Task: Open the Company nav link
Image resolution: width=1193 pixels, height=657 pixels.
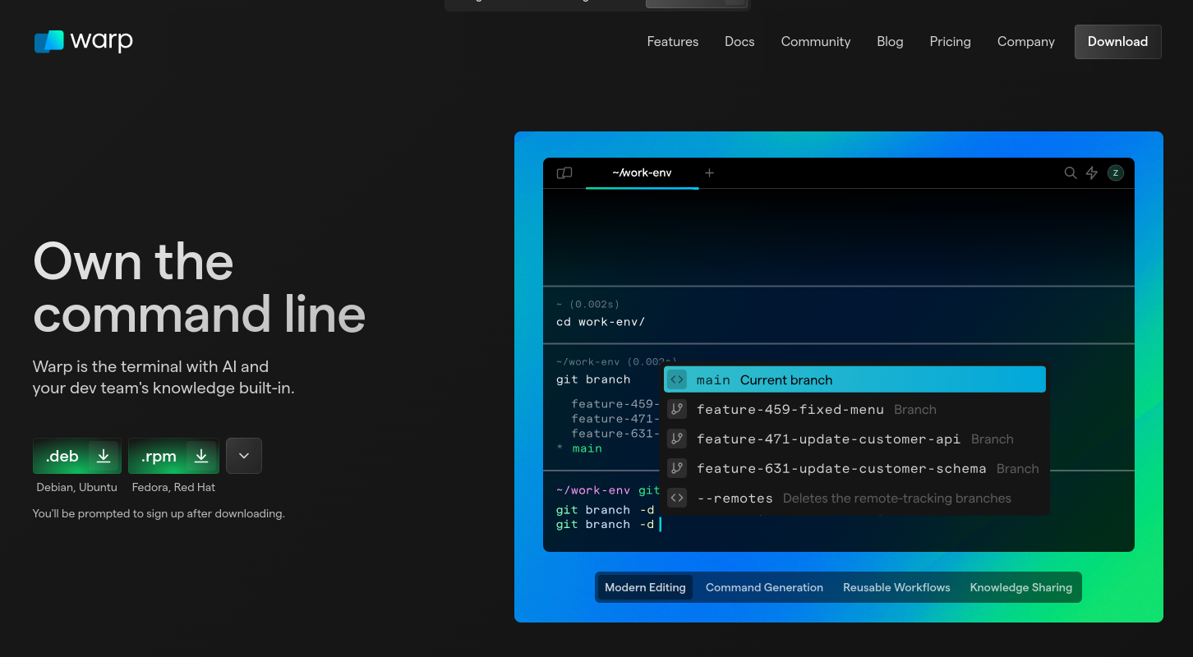Action: tap(1025, 42)
